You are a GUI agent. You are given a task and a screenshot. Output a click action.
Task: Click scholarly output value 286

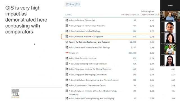[134, 31]
